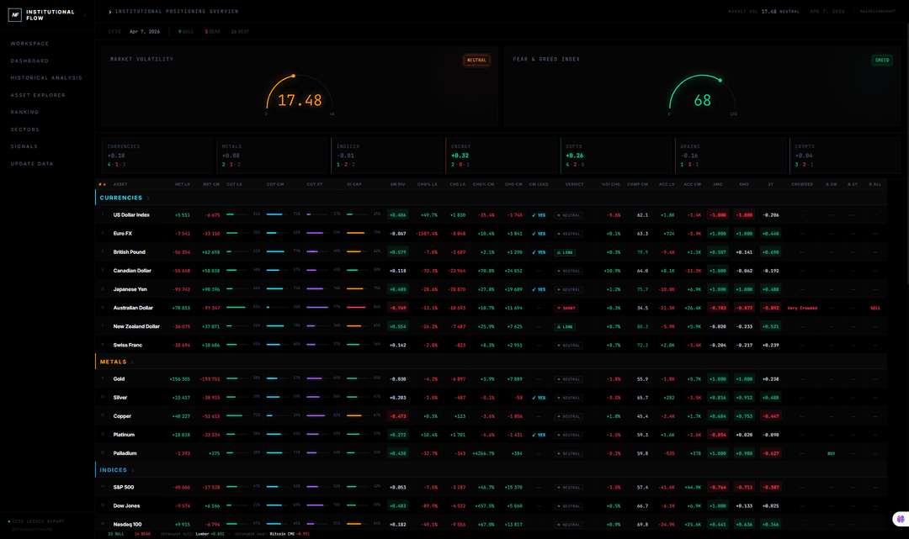909x539 pixels.
Task: Click the BUY signal in Palladium row
Action: pyautogui.click(x=831, y=453)
